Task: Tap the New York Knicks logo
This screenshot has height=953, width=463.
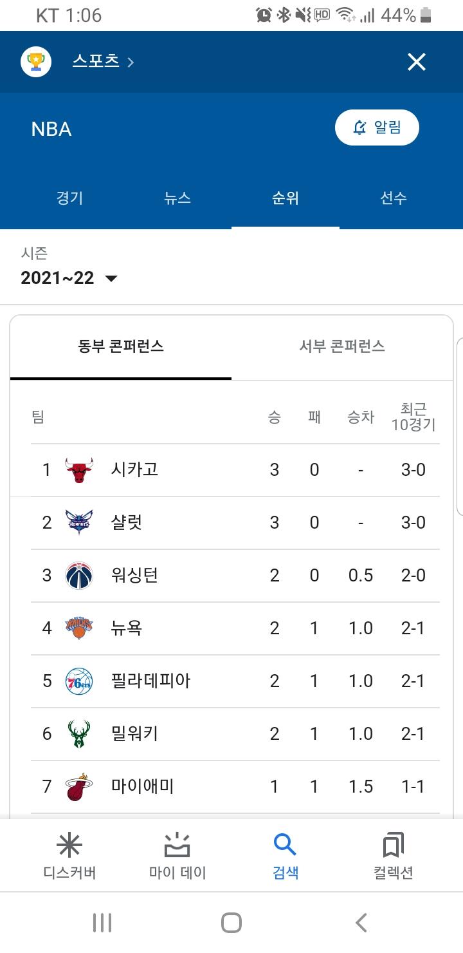Action: [79, 628]
